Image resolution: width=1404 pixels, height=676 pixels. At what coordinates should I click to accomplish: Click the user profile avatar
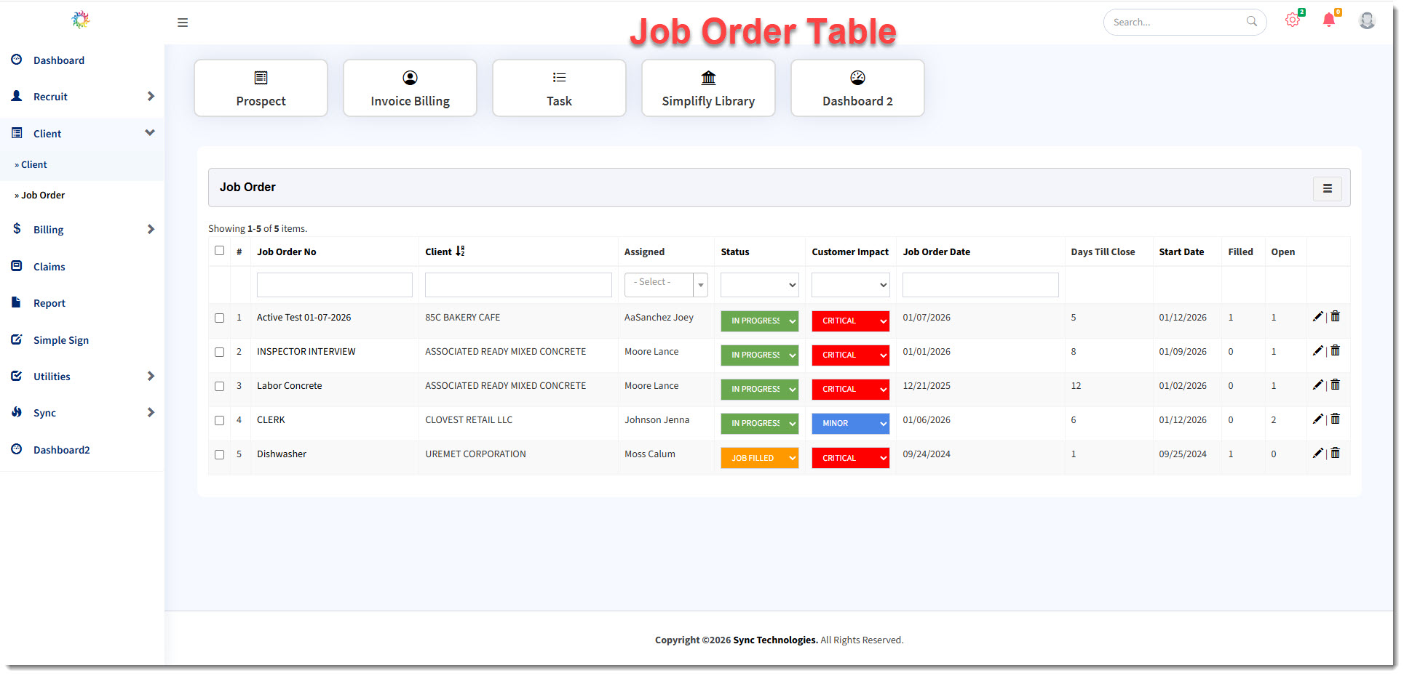pyautogui.click(x=1367, y=21)
